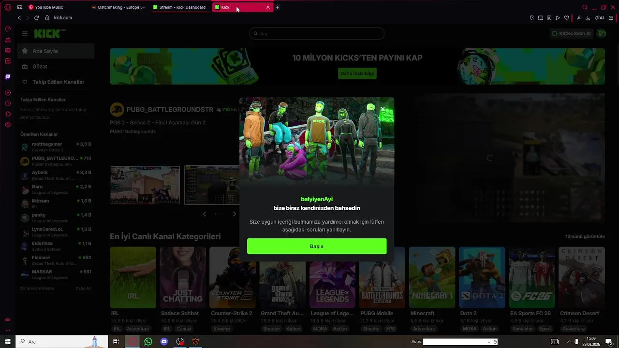Reload the kick.com page
Screen dimensions: 619x348
point(36,18)
